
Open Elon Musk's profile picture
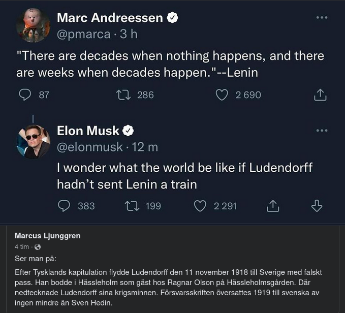pyautogui.click(x=33, y=142)
